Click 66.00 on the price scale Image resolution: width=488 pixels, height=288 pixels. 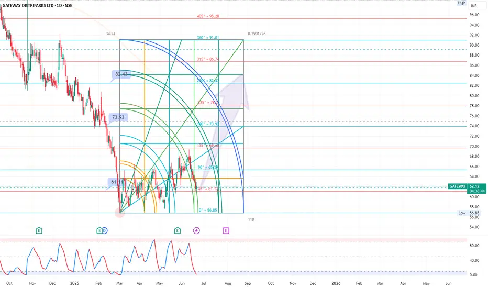[x=474, y=167]
